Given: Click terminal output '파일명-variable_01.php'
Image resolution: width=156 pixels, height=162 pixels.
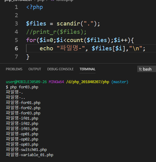Looking at the screenshot, I should tap(29, 155).
